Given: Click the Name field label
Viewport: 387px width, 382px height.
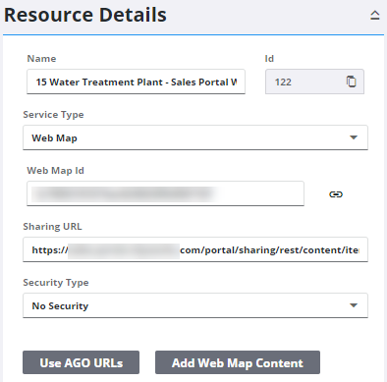Looking at the screenshot, I should pos(41,59).
